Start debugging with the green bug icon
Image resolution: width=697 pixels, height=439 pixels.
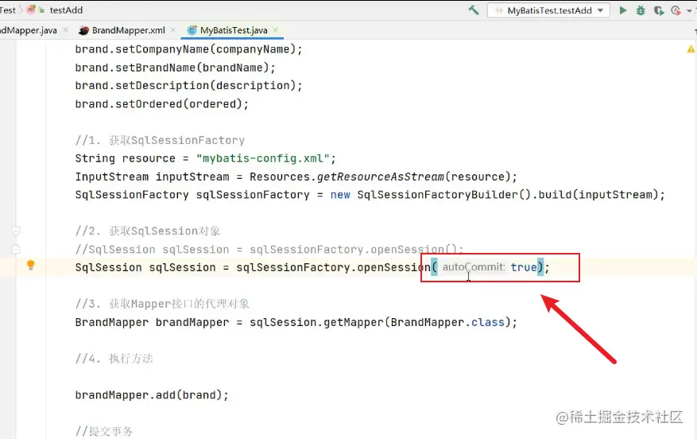point(641,10)
